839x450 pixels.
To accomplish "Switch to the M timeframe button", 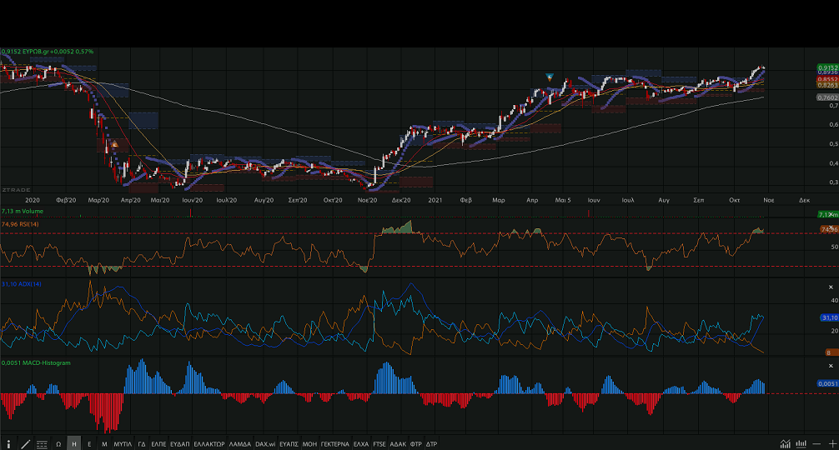I will 104,444.
